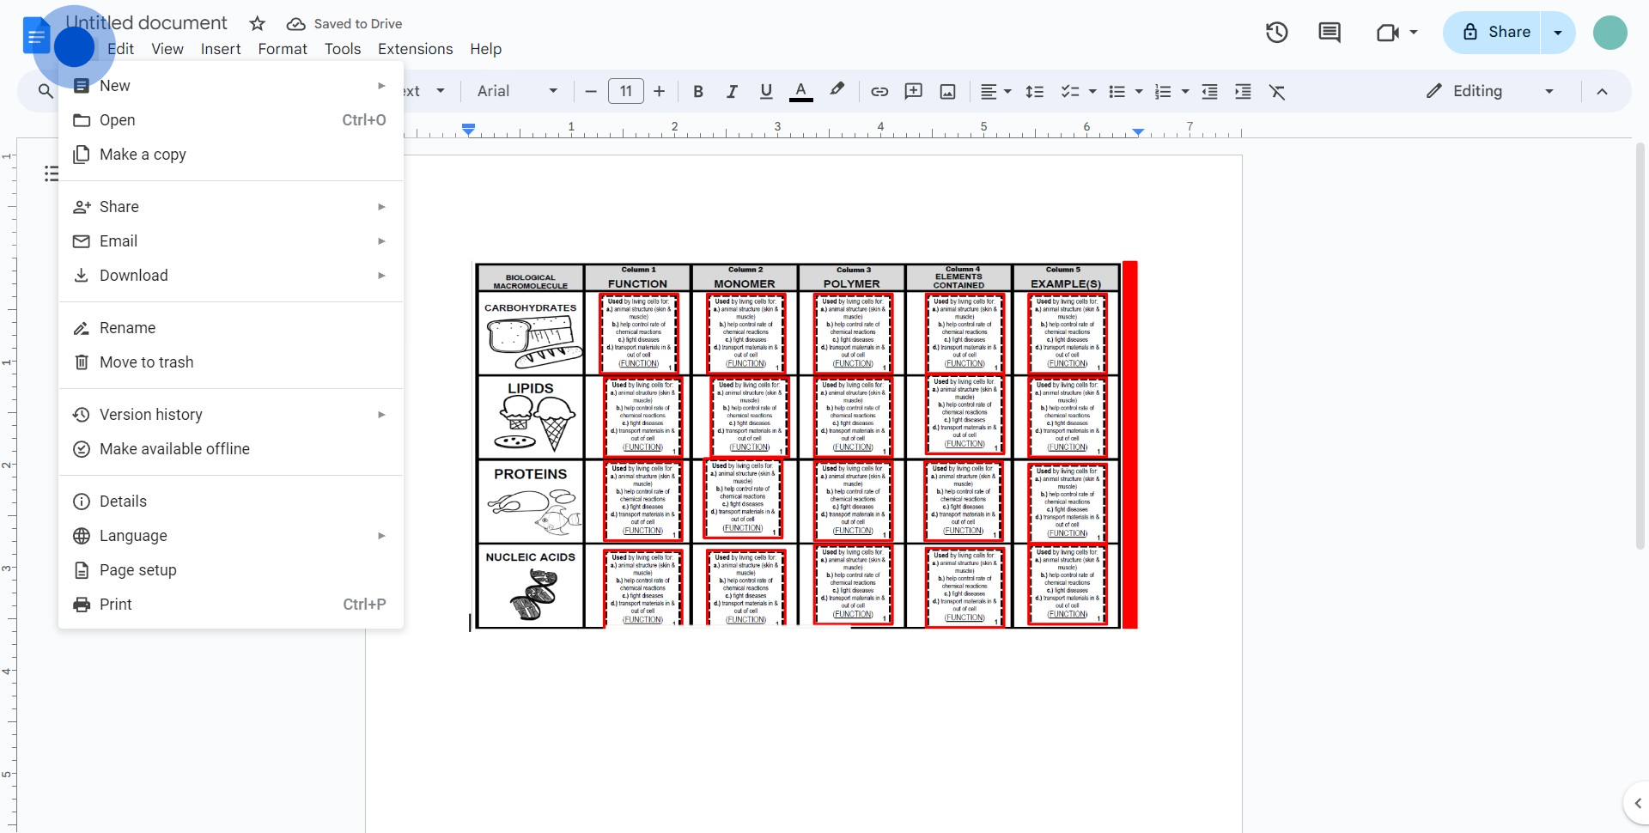The image size is (1649, 833).
Task: Toggle italic formatting
Action: pos(732,91)
